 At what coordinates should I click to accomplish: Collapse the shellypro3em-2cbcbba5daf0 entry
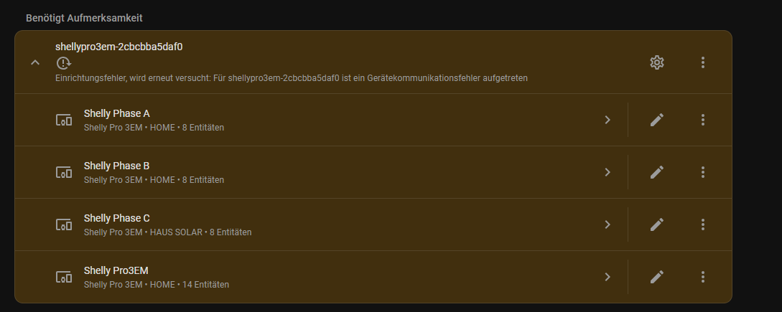[x=35, y=62]
